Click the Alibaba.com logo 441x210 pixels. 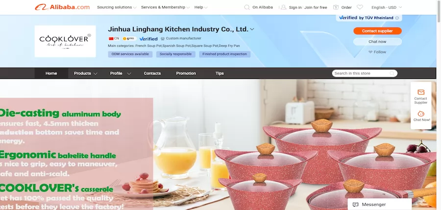62,7
